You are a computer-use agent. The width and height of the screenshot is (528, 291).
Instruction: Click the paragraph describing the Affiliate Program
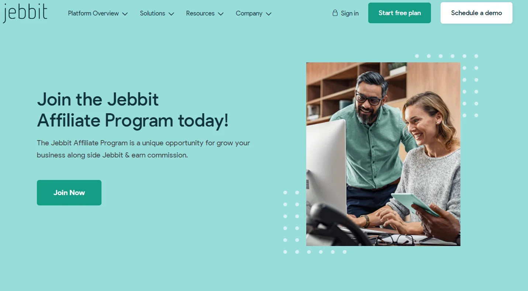[x=144, y=149]
